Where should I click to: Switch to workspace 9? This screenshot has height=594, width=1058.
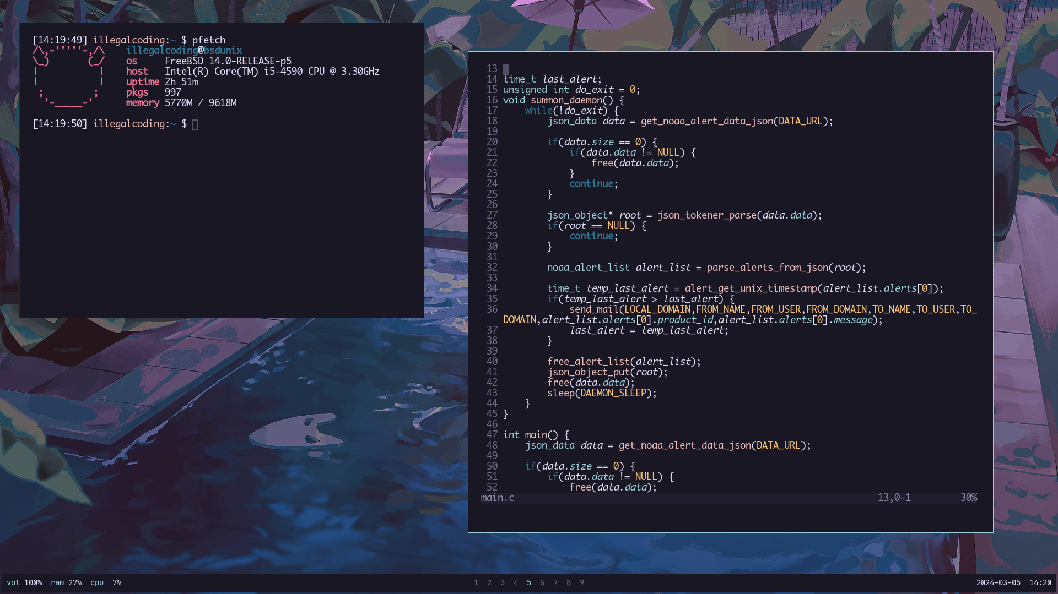582,582
